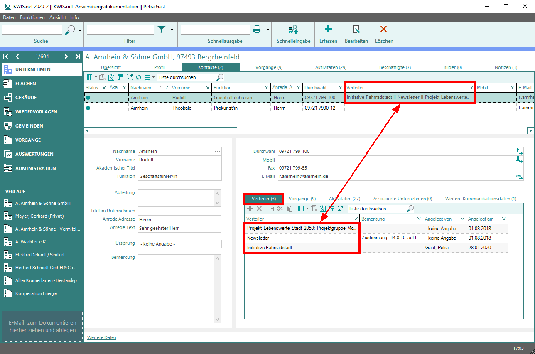535x354 pixels.
Task: Click the Erfassen plus button
Action: point(328,34)
